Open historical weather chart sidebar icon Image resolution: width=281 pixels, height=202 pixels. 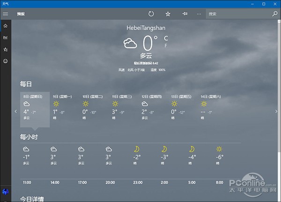(5, 37)
